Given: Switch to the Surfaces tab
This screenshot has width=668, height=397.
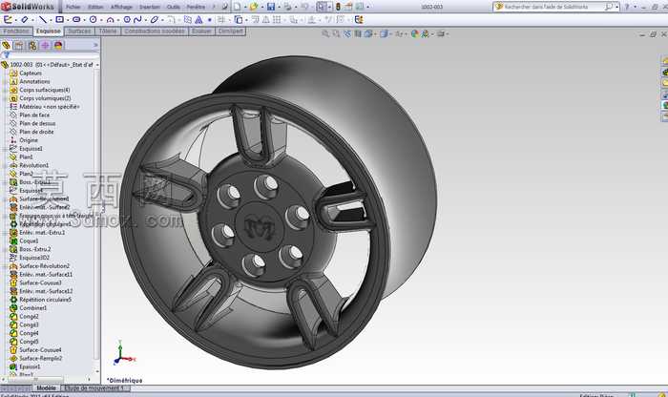Looking at the screenshot, I should pyautogui.click(x=79, y=31).
